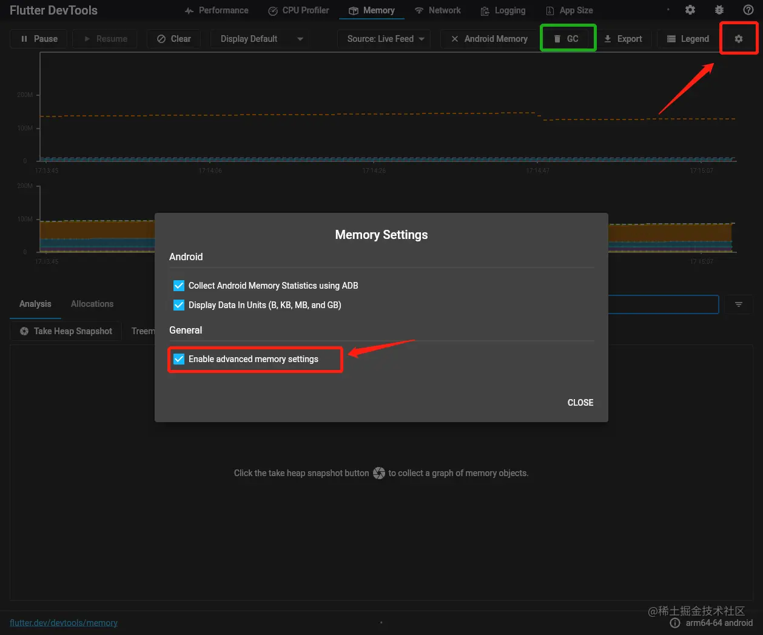The height and width of the screenshot is (635, 763).
Task: Toggle Collect Android Memory Statistics using ADB
Action: [x=179, y=286]
